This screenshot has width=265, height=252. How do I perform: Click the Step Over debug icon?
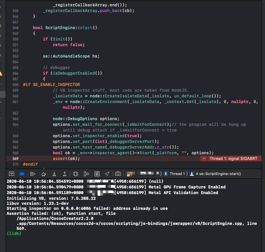43,174
